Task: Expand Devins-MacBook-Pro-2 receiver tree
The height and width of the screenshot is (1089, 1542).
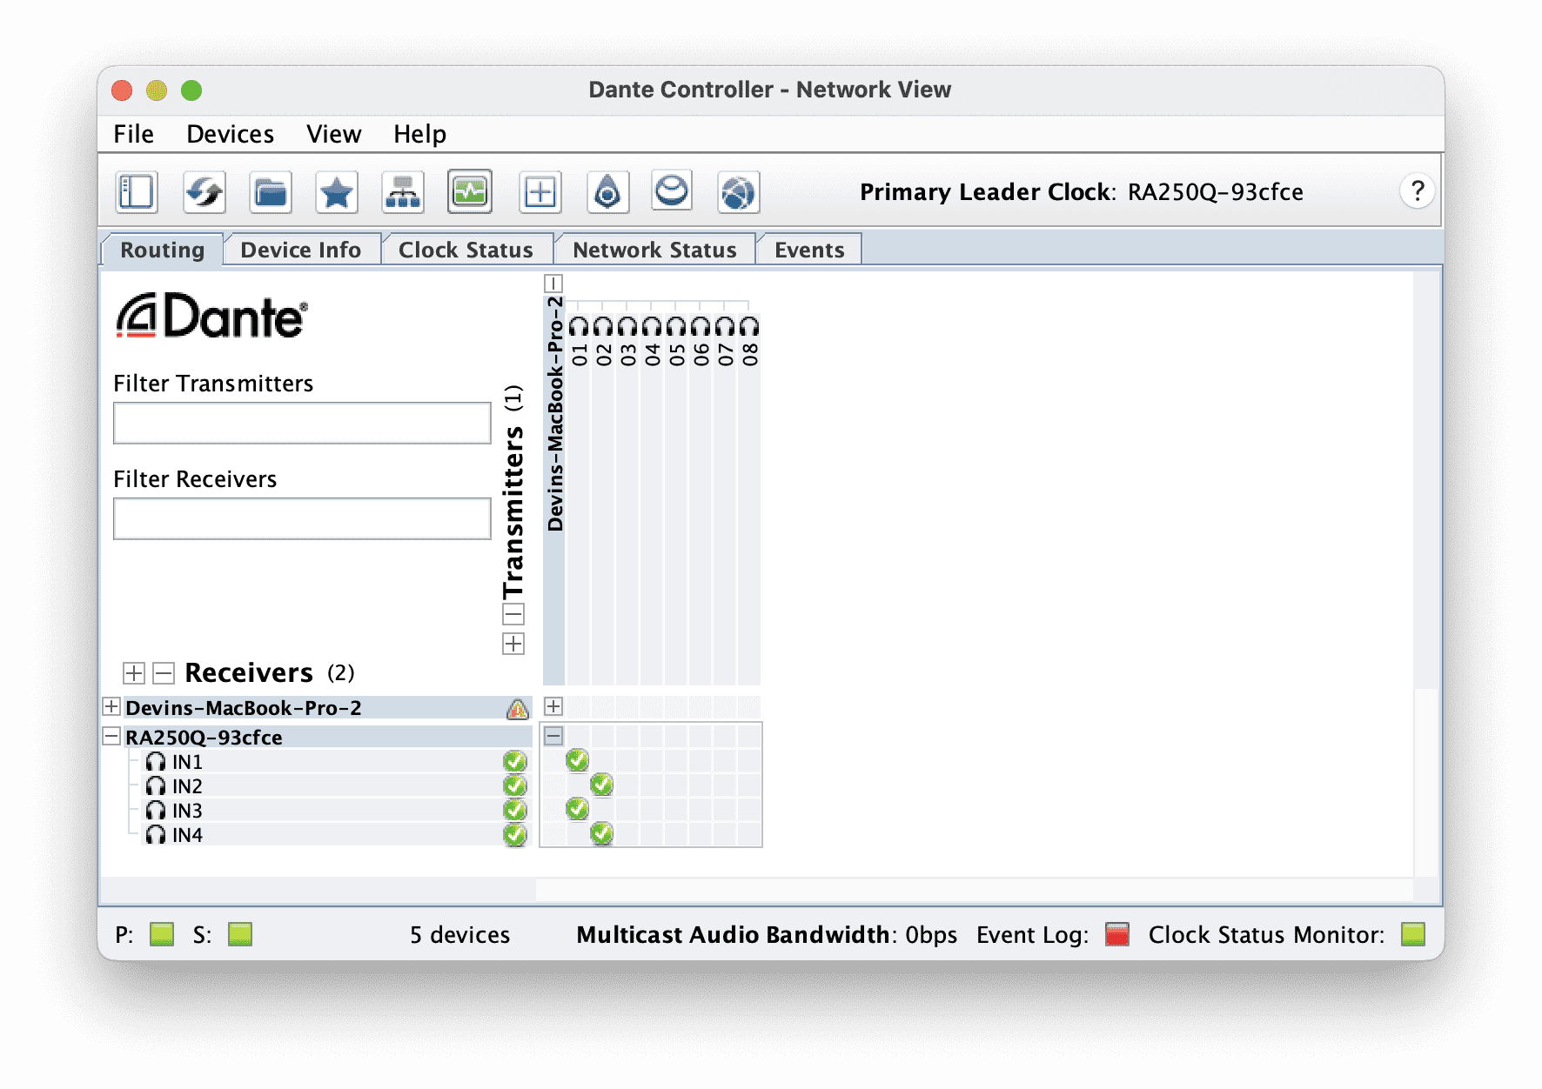Action: [x=111, y=706]
